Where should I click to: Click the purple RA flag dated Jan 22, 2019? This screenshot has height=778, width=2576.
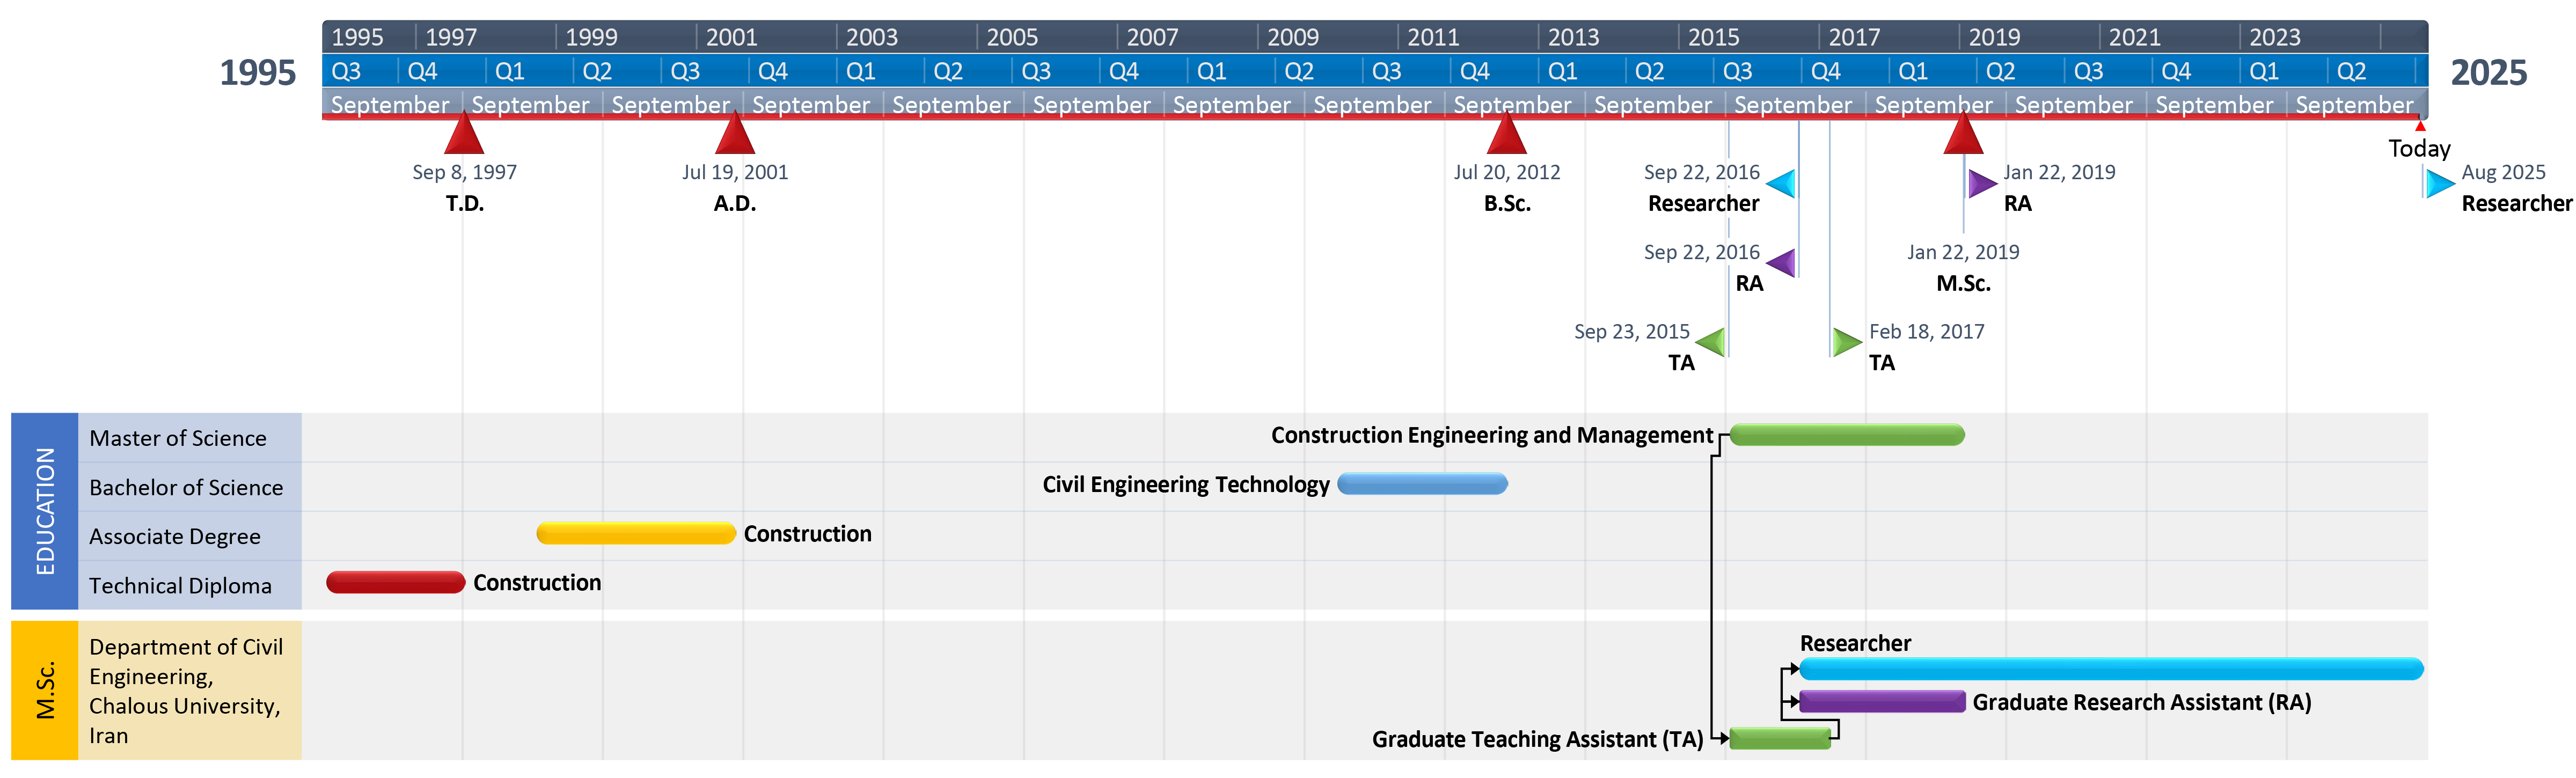1981,183
